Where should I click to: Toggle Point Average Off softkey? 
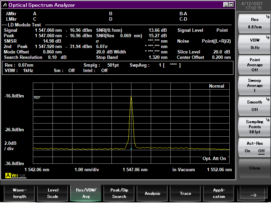point(254,65)
